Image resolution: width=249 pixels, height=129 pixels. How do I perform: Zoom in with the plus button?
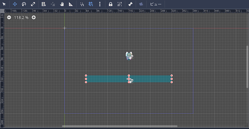tap(34, 17)
